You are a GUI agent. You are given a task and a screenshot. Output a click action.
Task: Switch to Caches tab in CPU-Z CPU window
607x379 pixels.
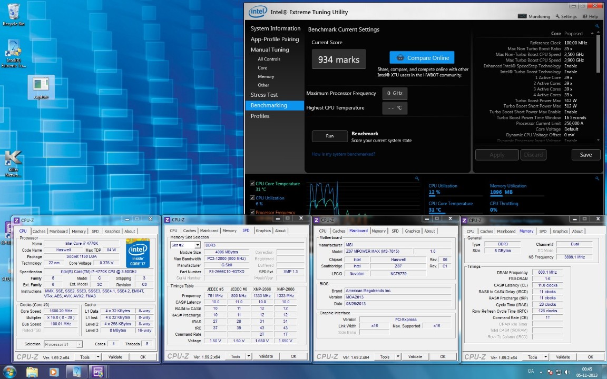click(38, 231)
